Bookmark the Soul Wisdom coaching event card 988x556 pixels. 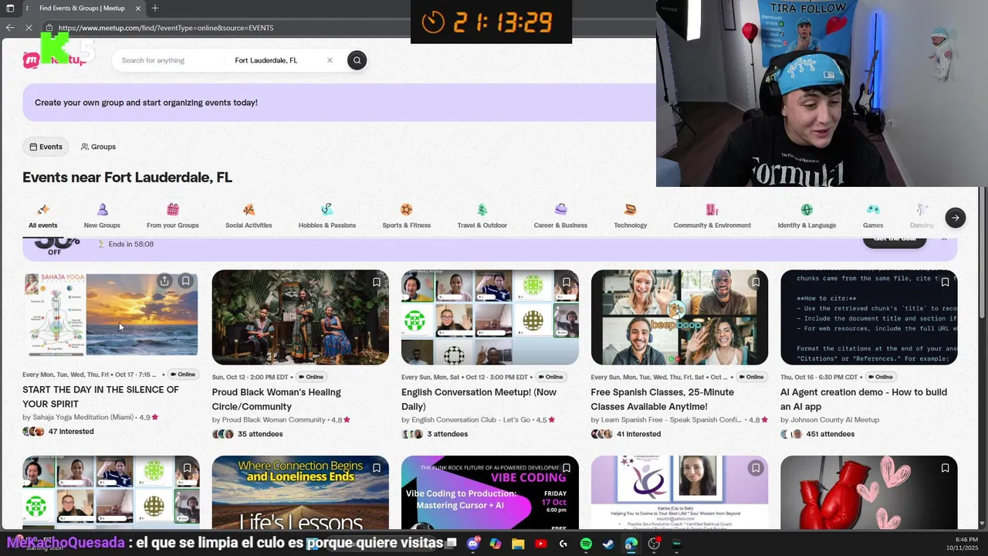756,468
